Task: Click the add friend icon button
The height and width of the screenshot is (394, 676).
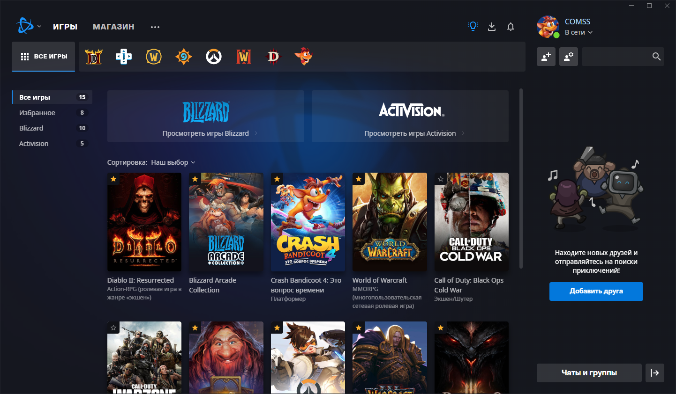Action: pyautogui.click(x=546, y=57)
